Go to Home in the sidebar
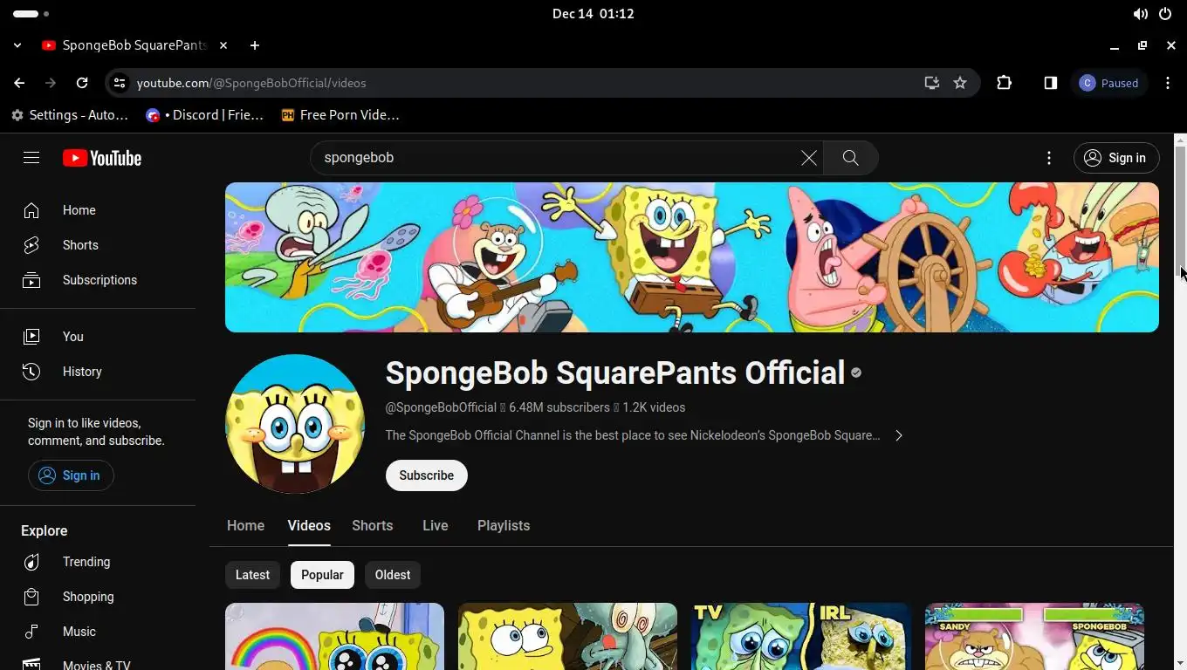The width and height of the screenshot is (1187, 670). pos(98,210)
